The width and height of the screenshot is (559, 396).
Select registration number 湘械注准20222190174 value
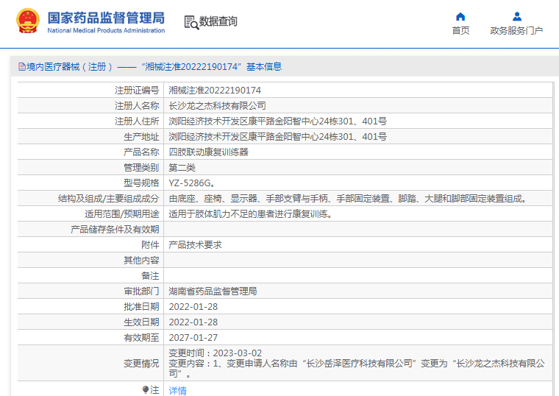coord(215,91)
